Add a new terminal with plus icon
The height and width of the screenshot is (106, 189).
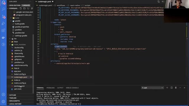[167, 88]
